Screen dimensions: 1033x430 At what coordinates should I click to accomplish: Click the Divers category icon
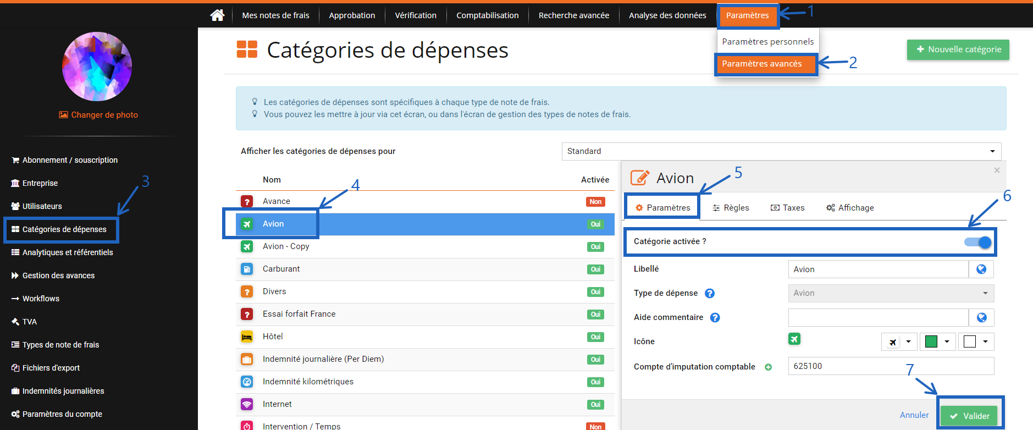coord(247,291)
